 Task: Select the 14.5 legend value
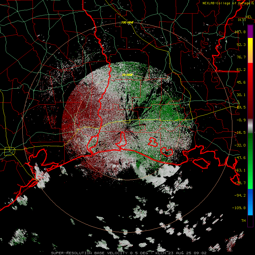point(241,107)
